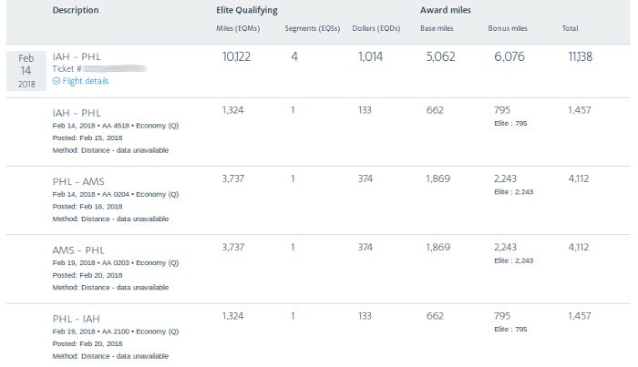Click the Base miles column label
Viewport: 638px width, 367px height.
437,28
